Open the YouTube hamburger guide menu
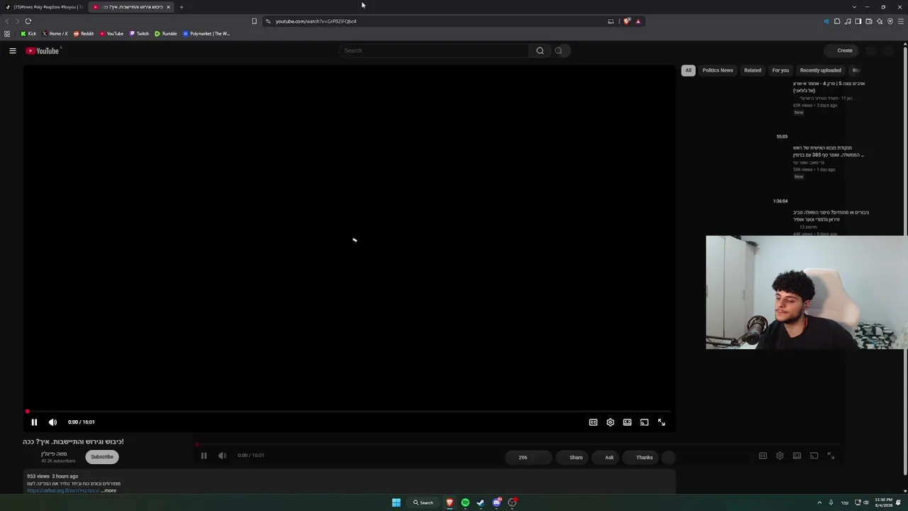The image size is (908, 511). (13, 50)
